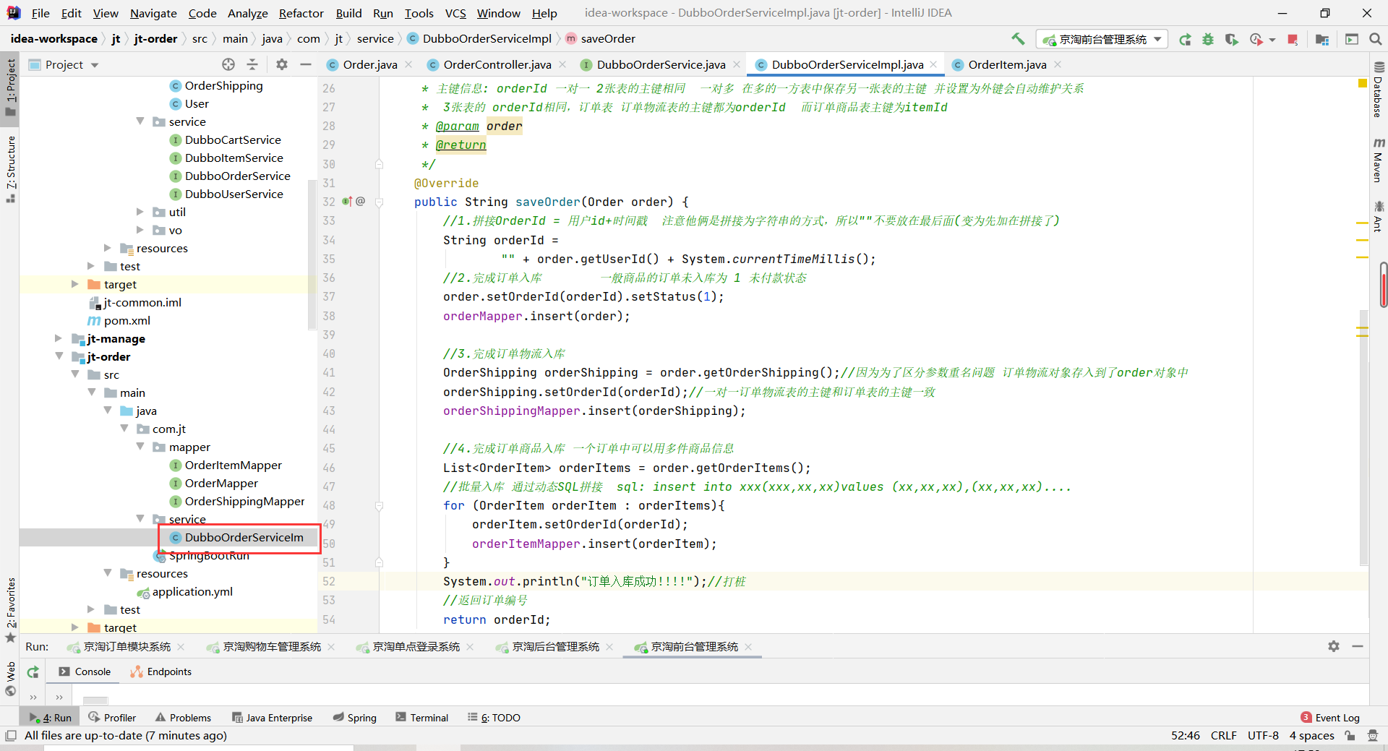This screenshot has width=1388, height=751.
Task: Click the UTF-8 encoding selector
Action: coord(1263,736)
